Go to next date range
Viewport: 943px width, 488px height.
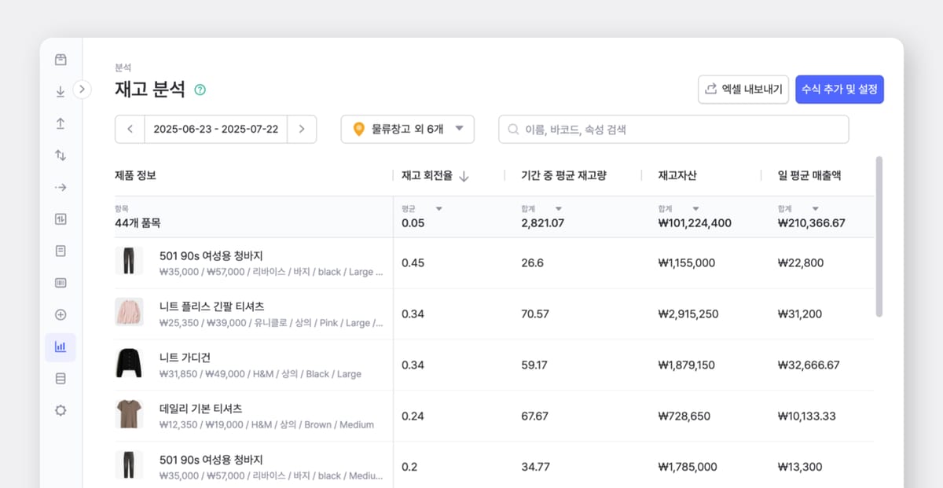(302, 129)
